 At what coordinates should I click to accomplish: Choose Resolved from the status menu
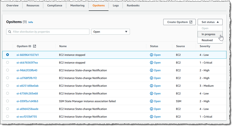coord(207,40)
